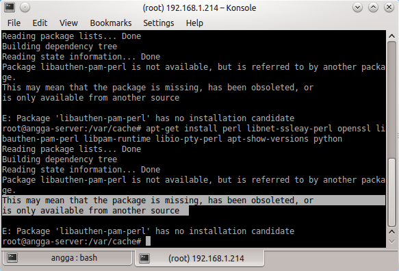Image resolution: width=399 pixels, height=271 pixels.
Task: Click the scrollbar track above the handle
Action: point(391,99)
